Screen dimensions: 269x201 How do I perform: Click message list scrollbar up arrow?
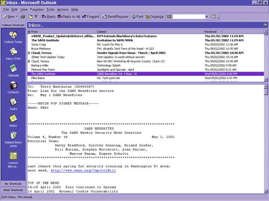pyautogui.click(x=266, y=31)
